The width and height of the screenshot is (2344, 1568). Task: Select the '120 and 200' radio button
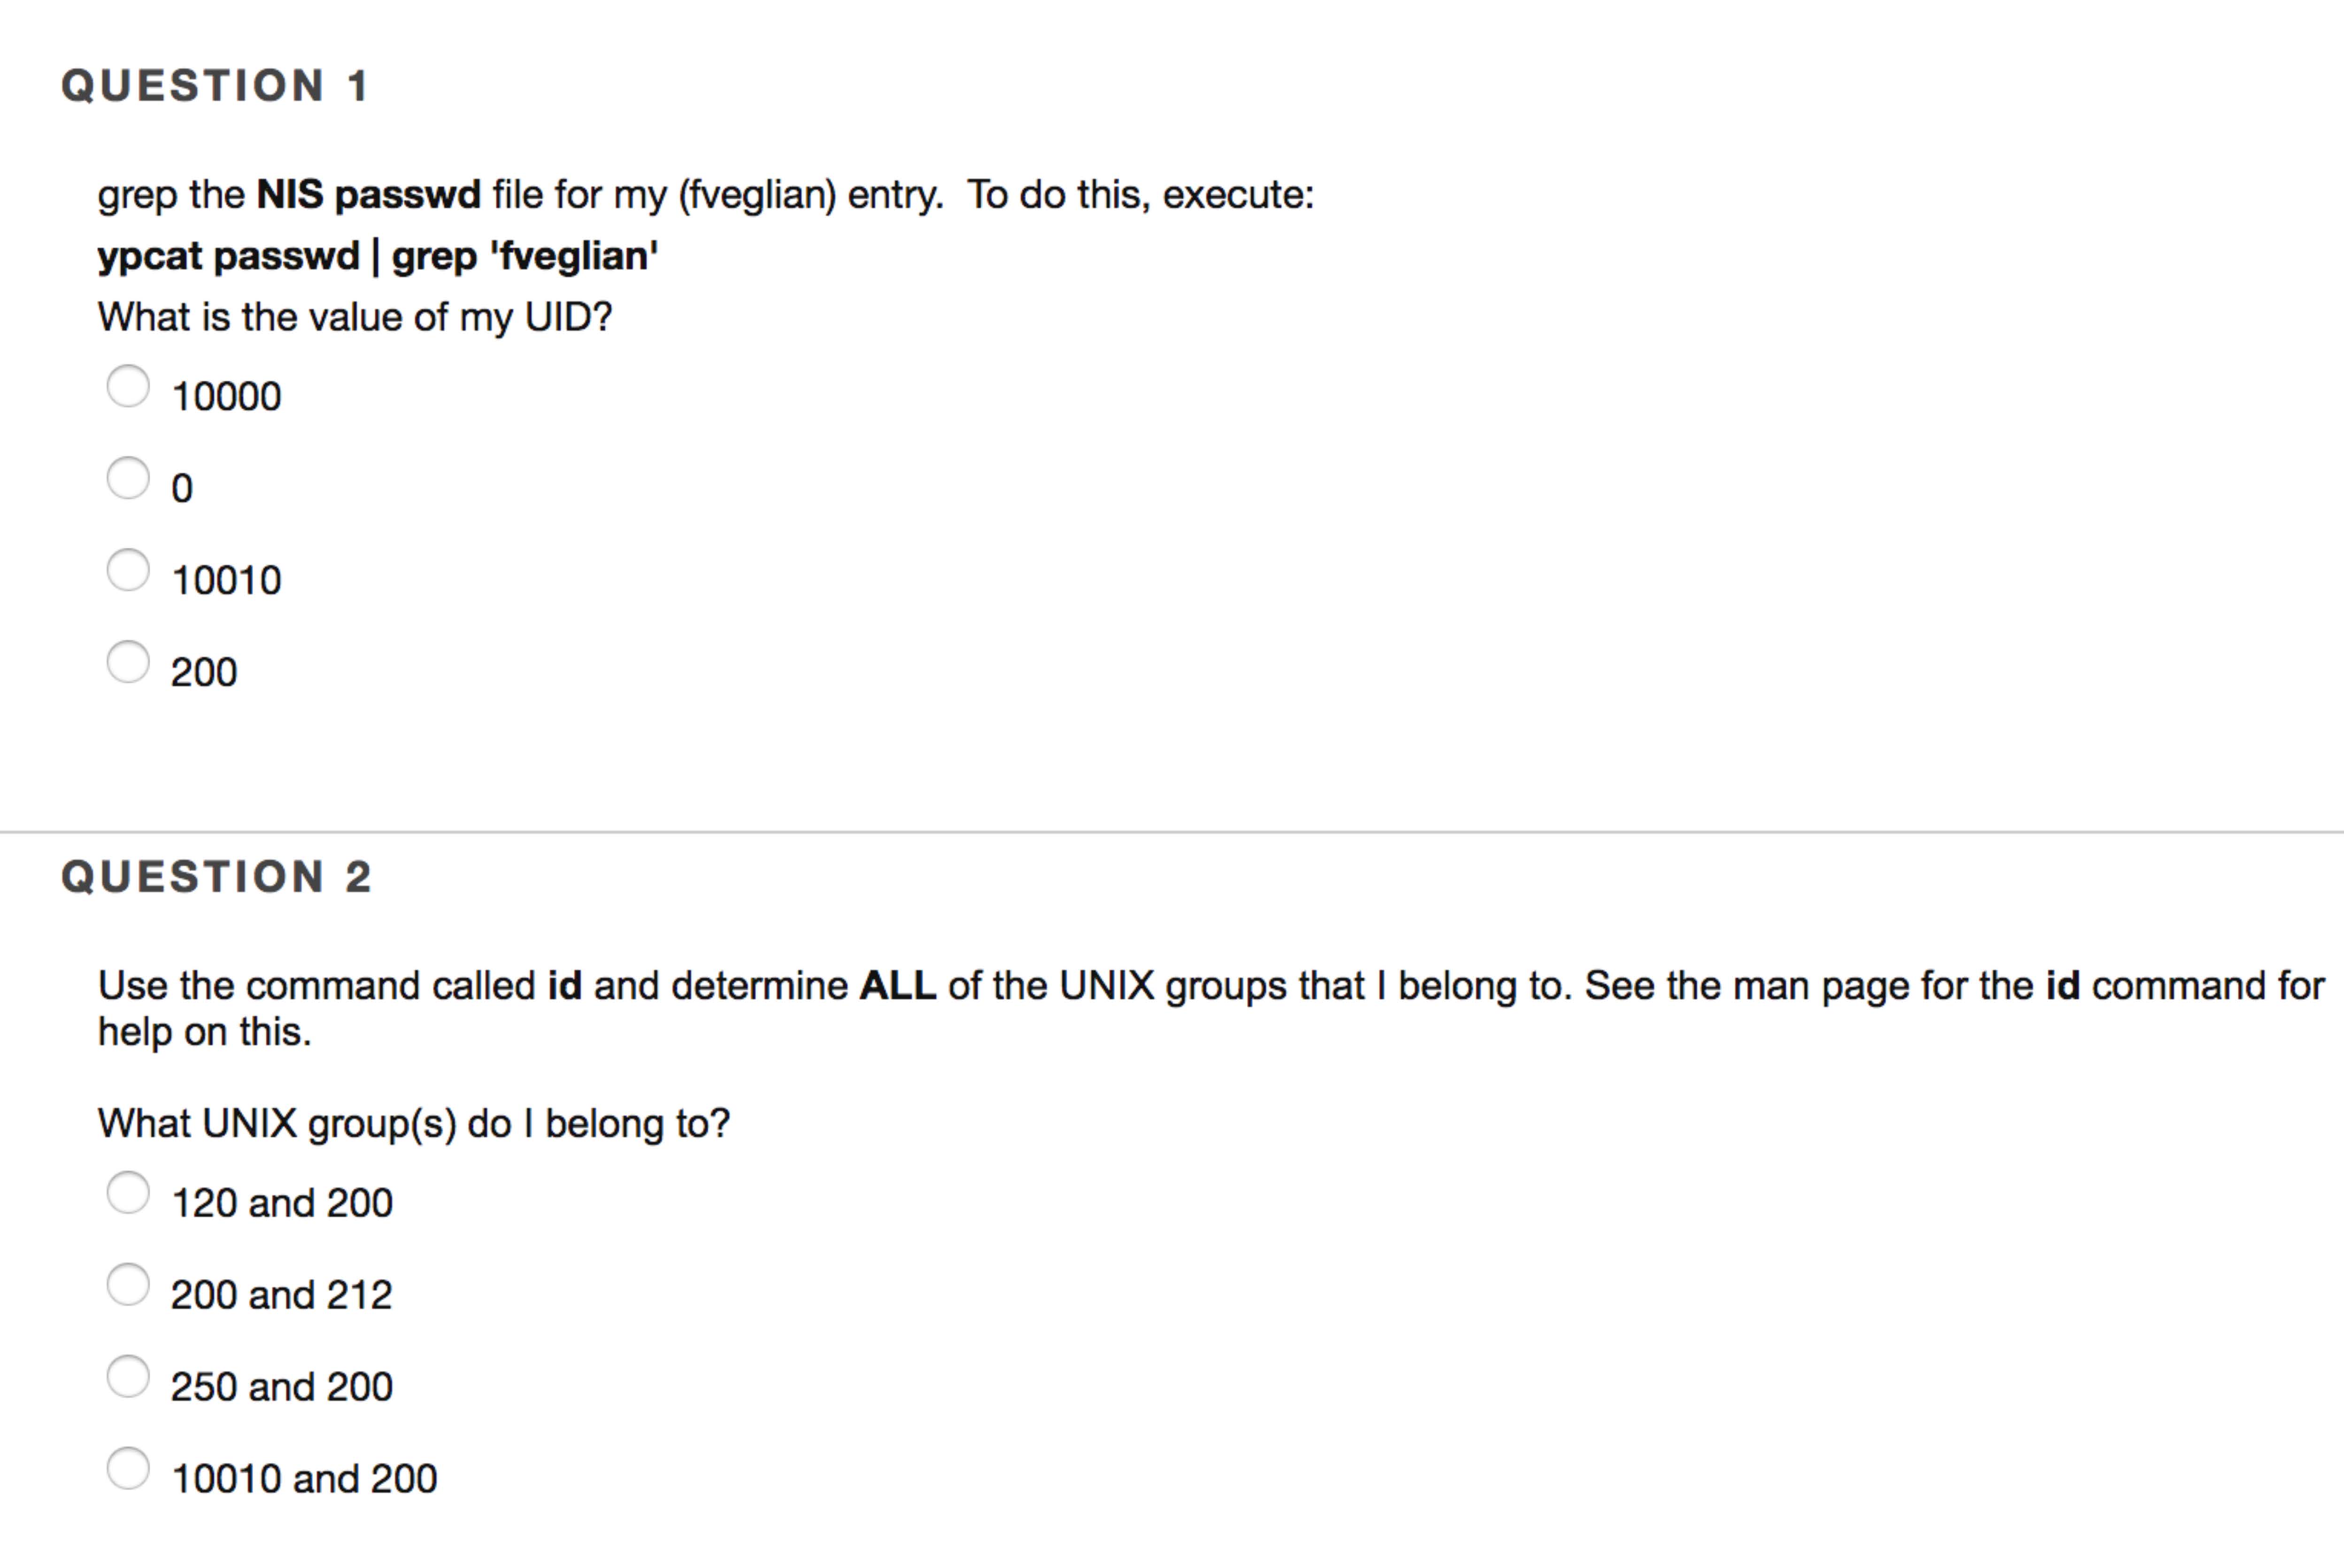(128, 1193)
